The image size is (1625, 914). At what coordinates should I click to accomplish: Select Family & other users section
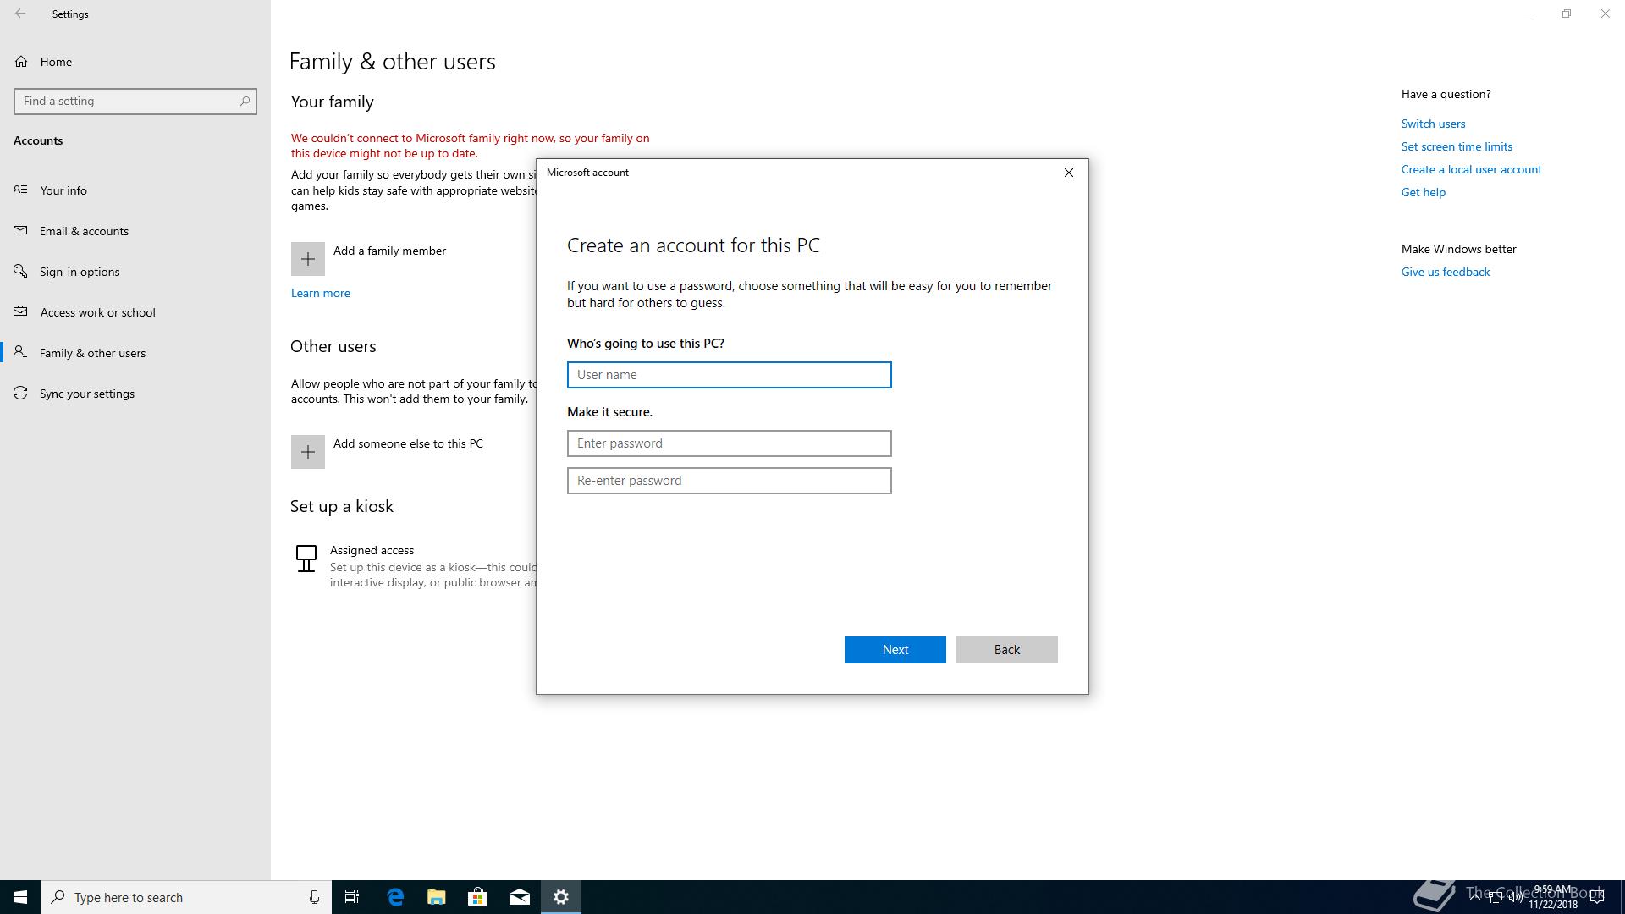click(135, 353)
